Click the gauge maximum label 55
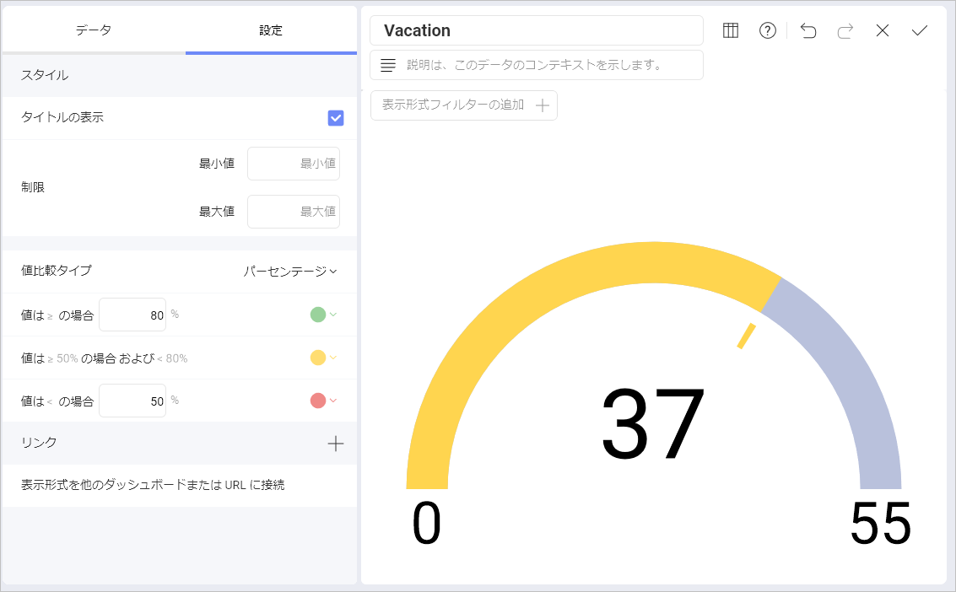This screenshot has width=956, height=592. click(x=880, y=524)
